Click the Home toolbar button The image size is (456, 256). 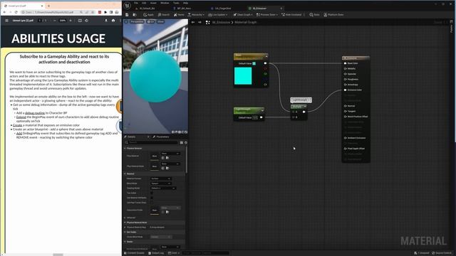(179, 14)
